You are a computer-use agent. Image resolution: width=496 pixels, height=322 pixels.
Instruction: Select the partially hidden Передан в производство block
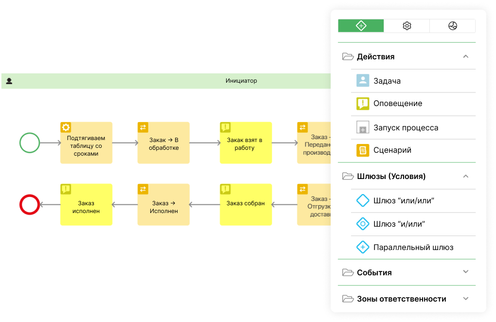click(314, 143)
